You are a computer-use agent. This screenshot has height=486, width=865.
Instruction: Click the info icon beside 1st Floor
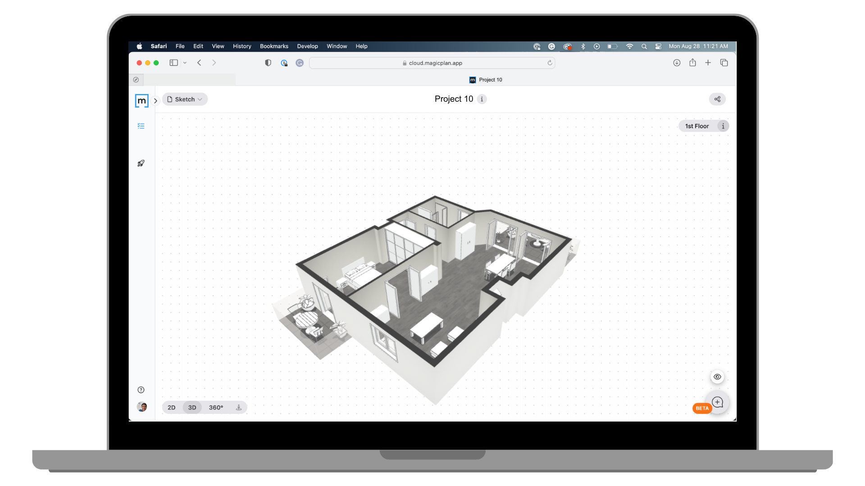[723, 126]
